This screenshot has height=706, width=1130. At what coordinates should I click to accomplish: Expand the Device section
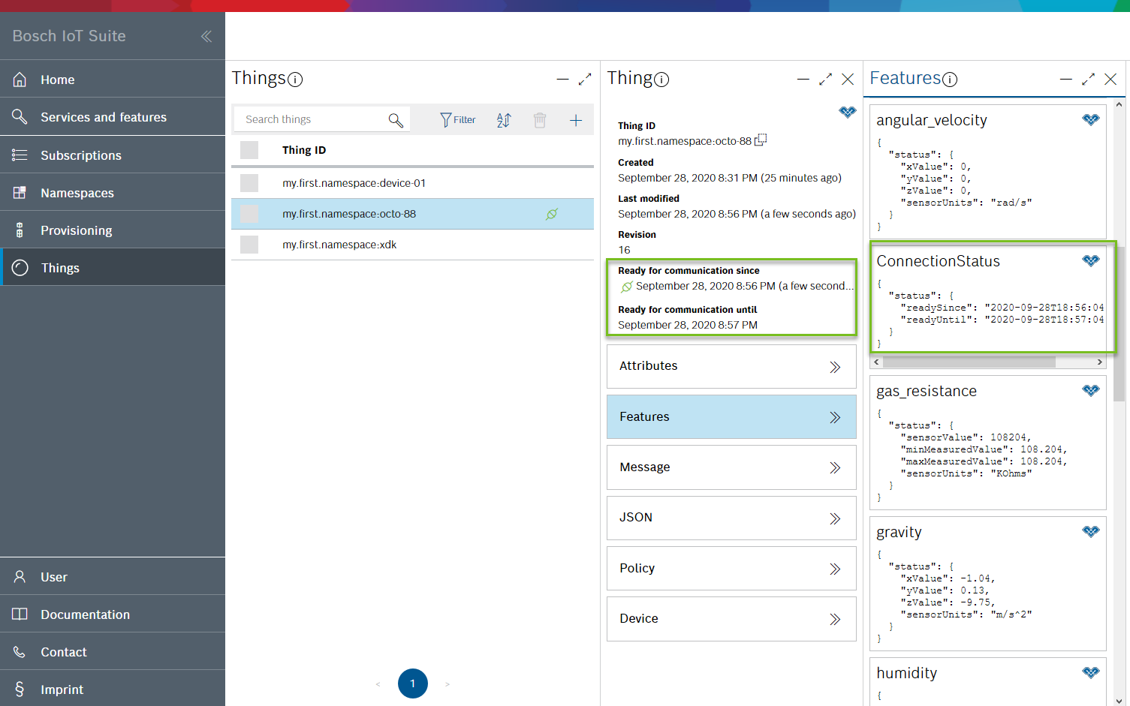click(x=731, y=619)
